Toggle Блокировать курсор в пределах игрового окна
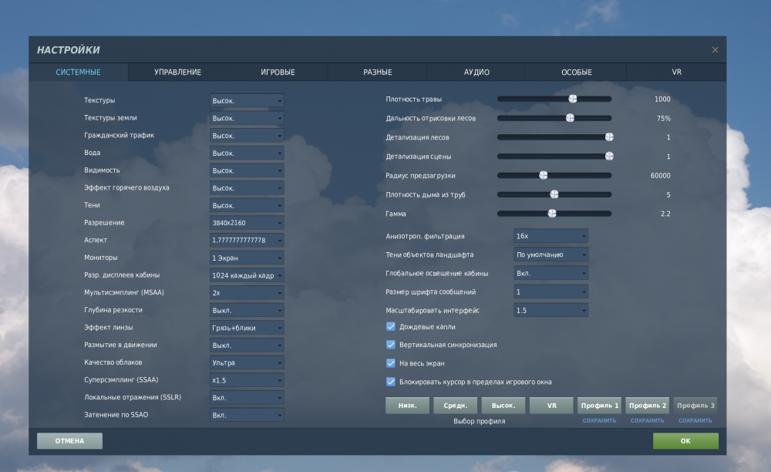 coord(391,382)
